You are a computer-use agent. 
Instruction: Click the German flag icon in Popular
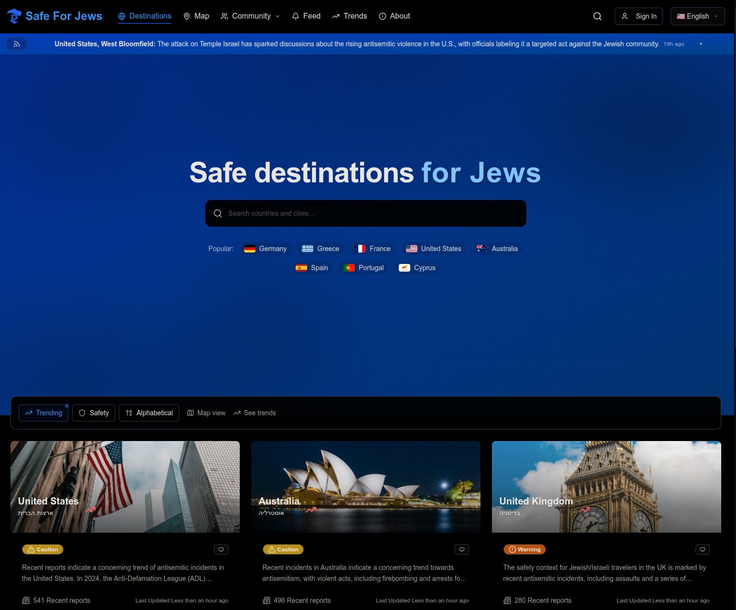[x=250, y=249]
